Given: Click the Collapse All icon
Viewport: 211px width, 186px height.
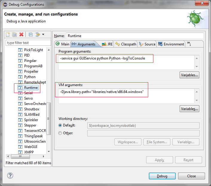Looking at the screenshot, I should tap(30, 35).
